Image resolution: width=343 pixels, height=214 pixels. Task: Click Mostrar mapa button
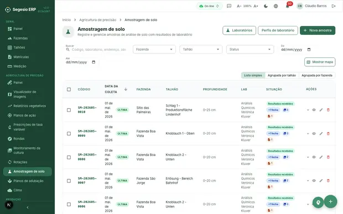coord(320,62)
